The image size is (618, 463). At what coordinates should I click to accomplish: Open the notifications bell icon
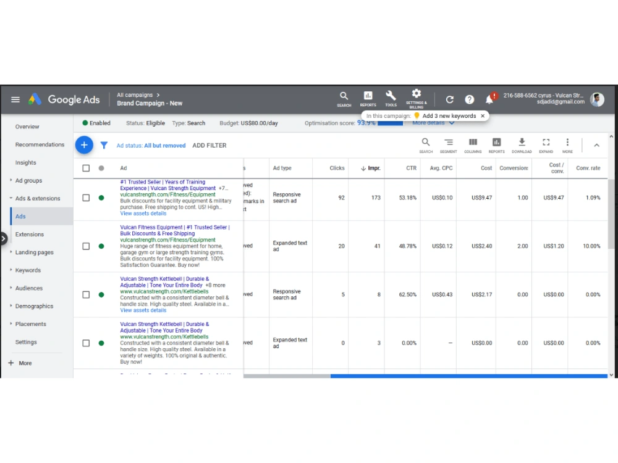pyautogui.click(x=489, y=99)
